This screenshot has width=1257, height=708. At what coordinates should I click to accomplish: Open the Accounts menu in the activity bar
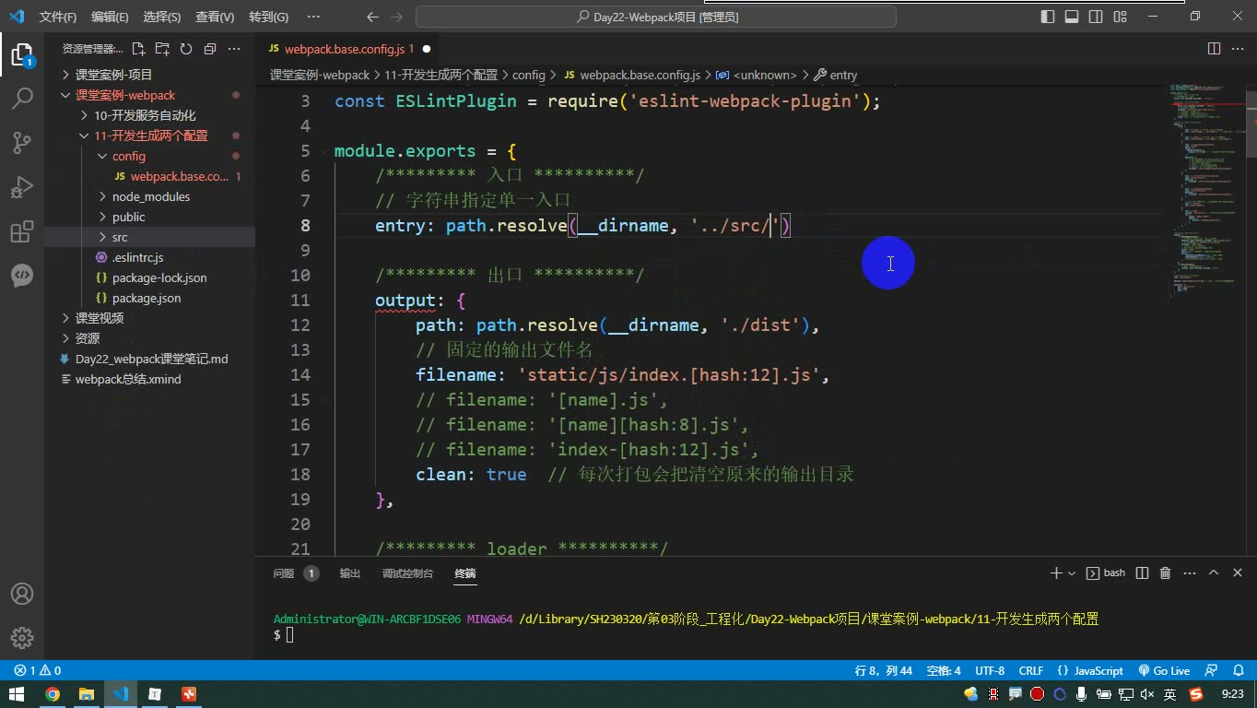point(22,594)
